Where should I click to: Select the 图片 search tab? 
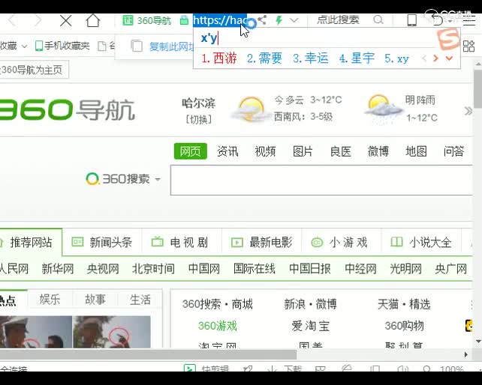tap(303, 151)
